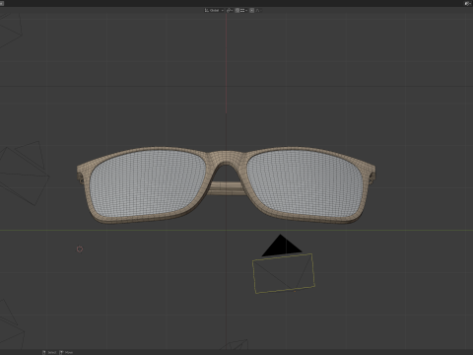This screenshot has width=473, height=355.
Task: Open the proportional editing falloff dropdown
Action: click(258, 11)
